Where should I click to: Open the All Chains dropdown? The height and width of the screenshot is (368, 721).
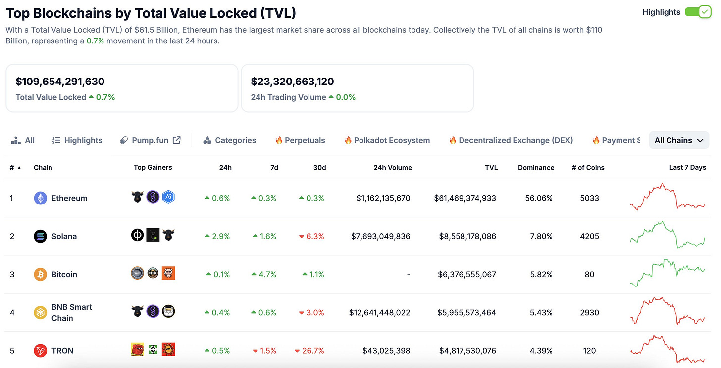point(679,140)
